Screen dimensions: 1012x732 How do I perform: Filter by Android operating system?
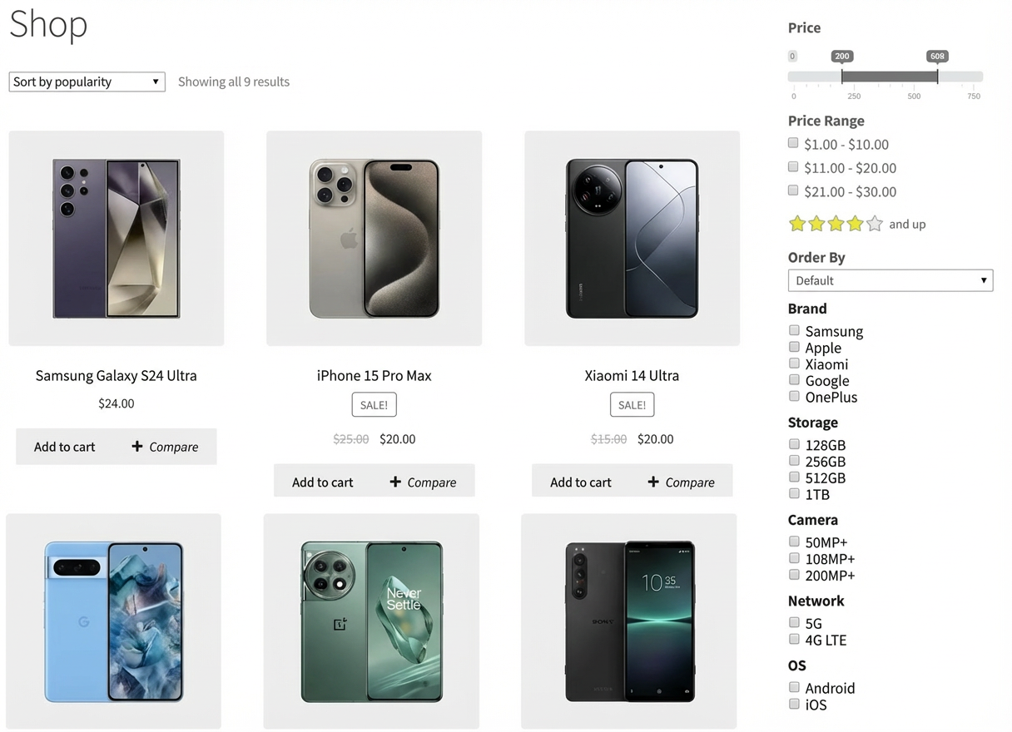point(793,686)
